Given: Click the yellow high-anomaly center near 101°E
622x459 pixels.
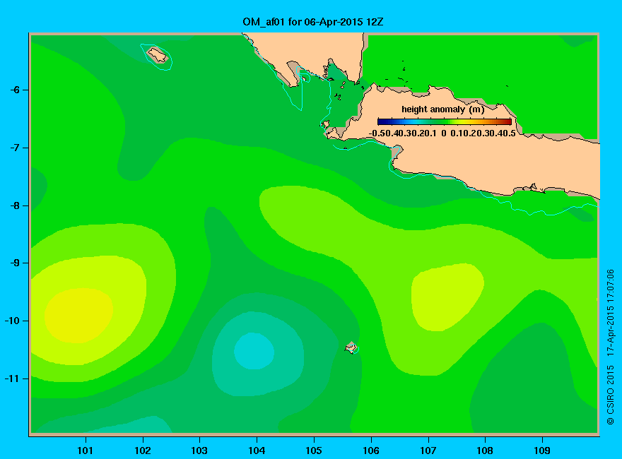Looking at the screenshot, I should [x=78, y=316].
